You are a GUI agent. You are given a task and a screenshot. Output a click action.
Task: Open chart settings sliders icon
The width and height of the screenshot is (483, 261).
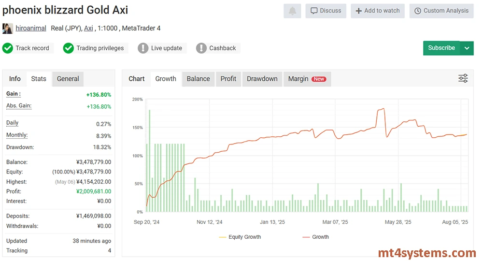point(463,78)
